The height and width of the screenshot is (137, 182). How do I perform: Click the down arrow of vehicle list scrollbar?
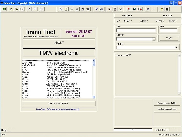click(x=94, y=97)
